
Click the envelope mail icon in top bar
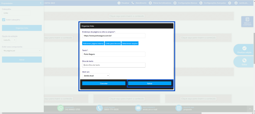tap(230, 3)
